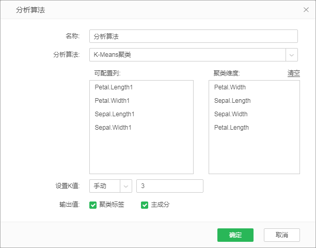This screenshot has height=248, width=316.
Task: Select Sepal.Width in clustering dimensions
Action: pos(231,114)
